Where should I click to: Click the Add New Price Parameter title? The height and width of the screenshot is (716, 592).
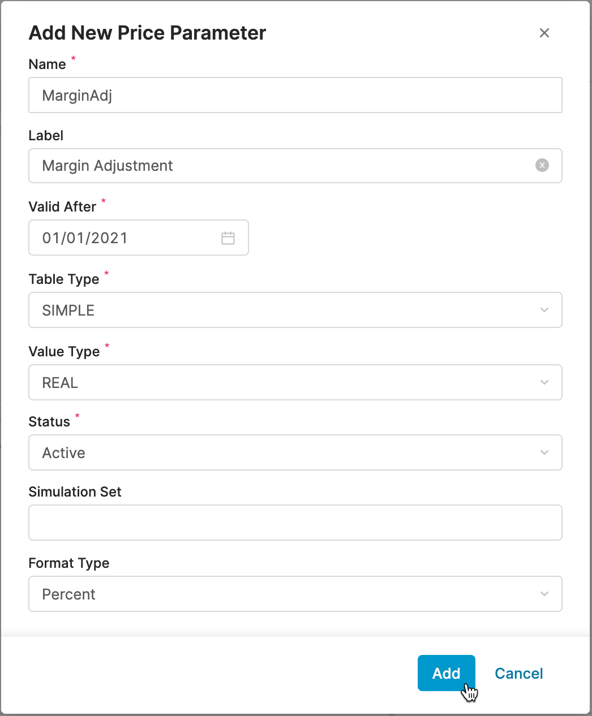point(147,33)
